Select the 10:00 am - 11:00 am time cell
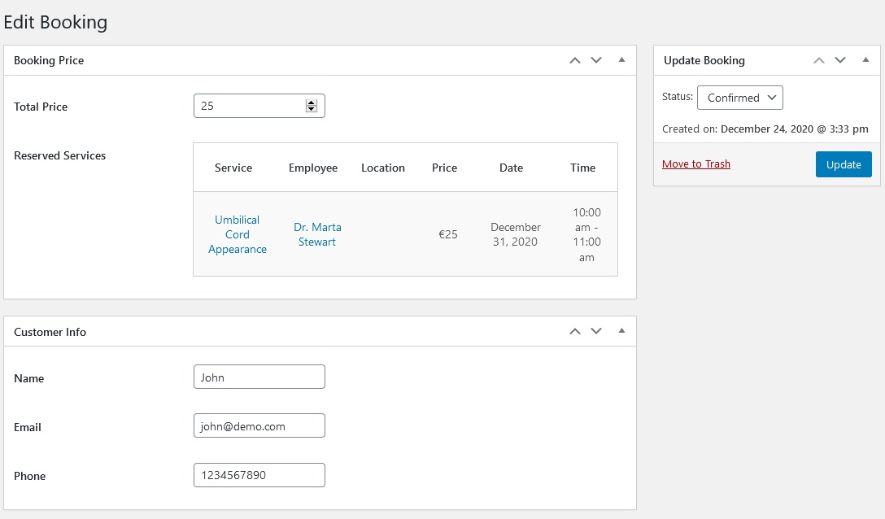Screen dimensions: 885x519 point(586,234)
